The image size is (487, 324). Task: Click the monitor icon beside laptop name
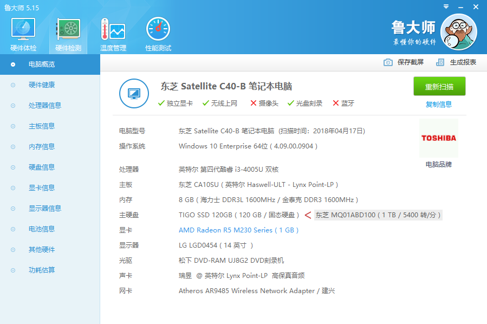(134, 94)
